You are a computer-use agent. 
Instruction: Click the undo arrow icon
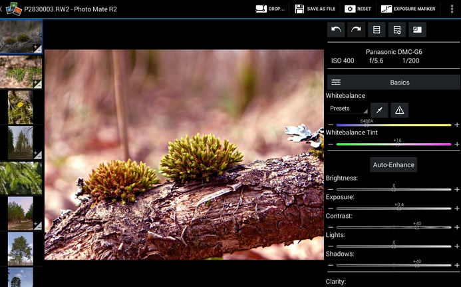click(336, 30)
